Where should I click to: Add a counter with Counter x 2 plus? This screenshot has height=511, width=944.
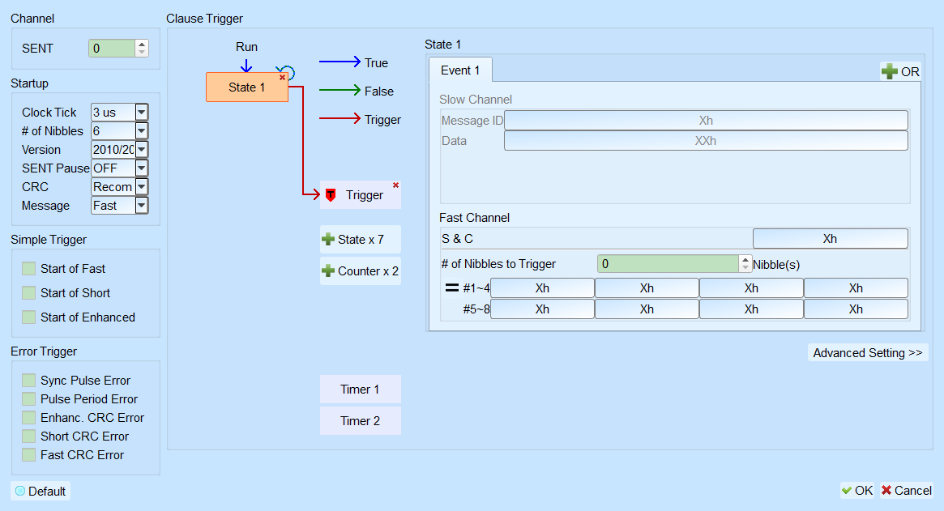(328, 270)
